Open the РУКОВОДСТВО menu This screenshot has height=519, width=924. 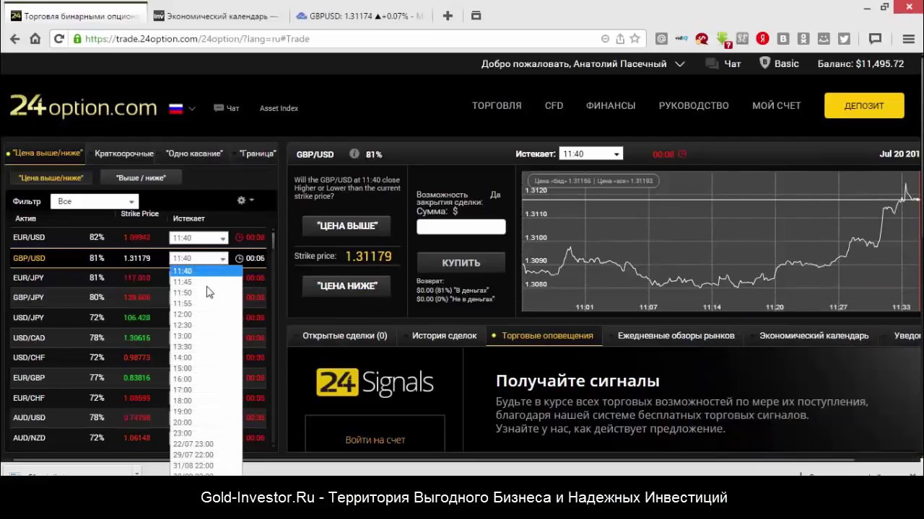tap(694, 105)
